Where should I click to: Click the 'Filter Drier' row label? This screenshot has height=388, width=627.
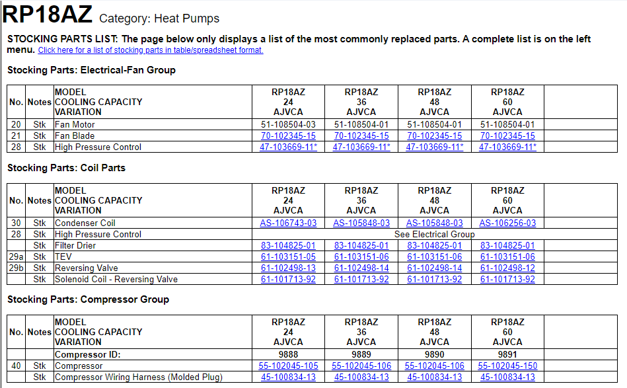75,245
